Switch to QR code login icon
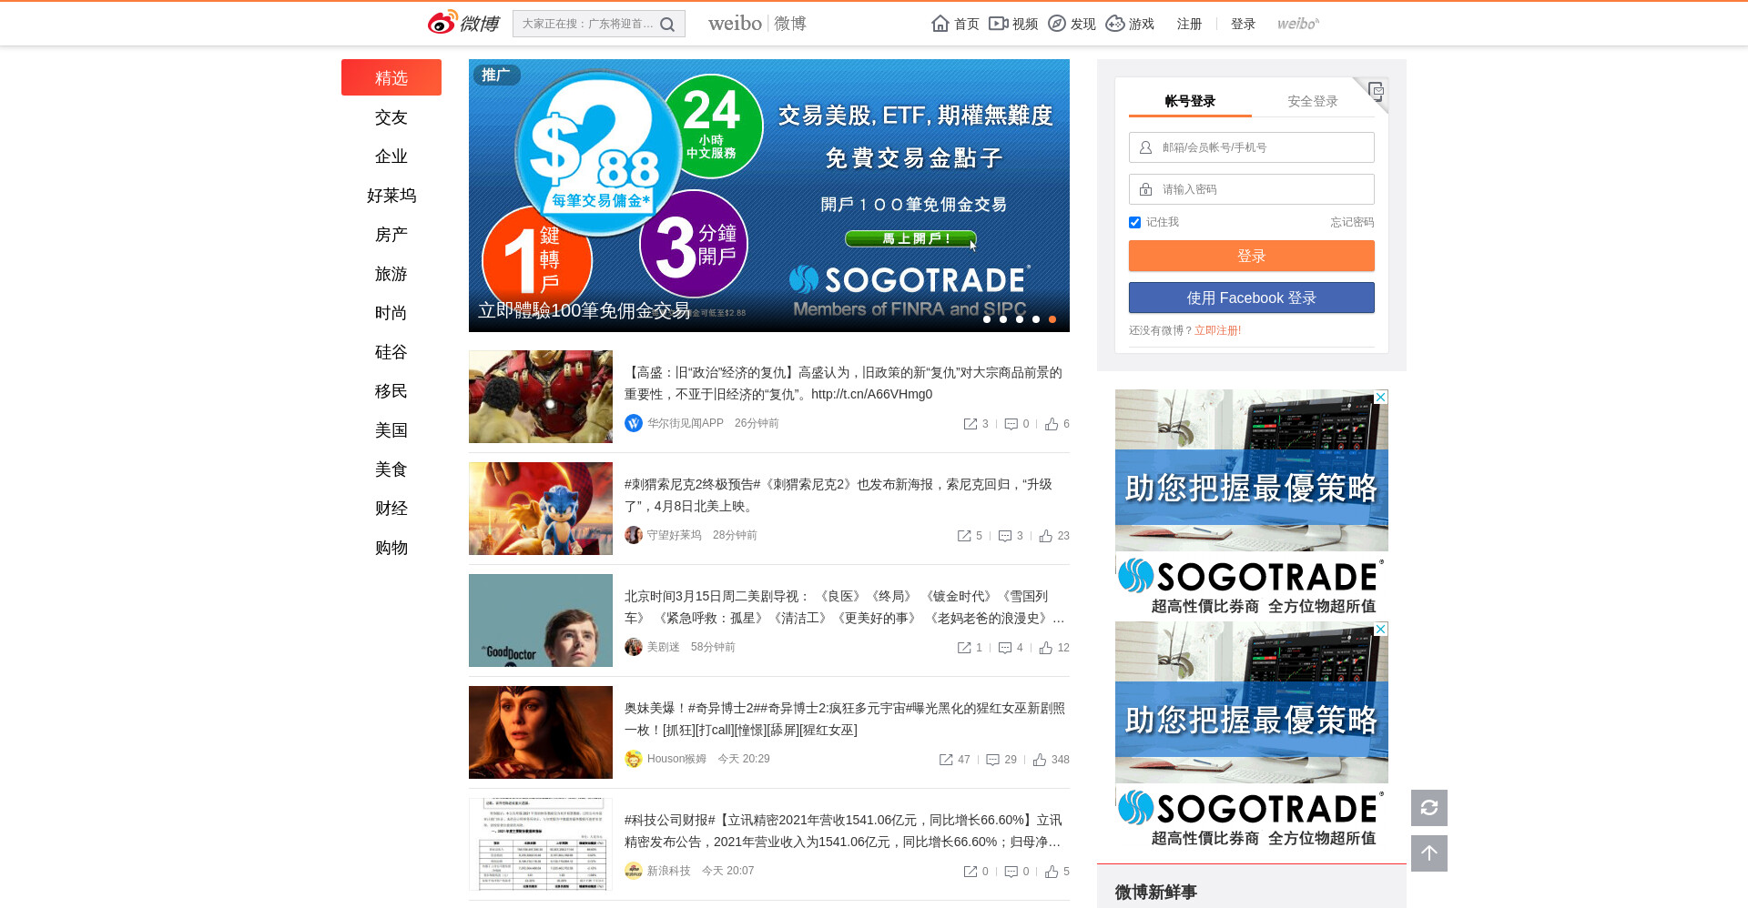Image resolution: width=1748 pixels, height=908 pixels. pos(1376,90)
